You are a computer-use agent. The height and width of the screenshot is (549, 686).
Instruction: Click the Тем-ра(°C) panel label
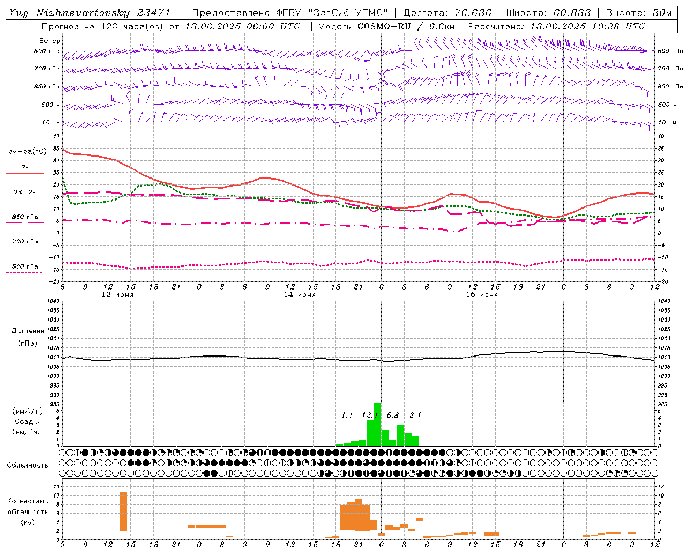[x=25, y=152]
